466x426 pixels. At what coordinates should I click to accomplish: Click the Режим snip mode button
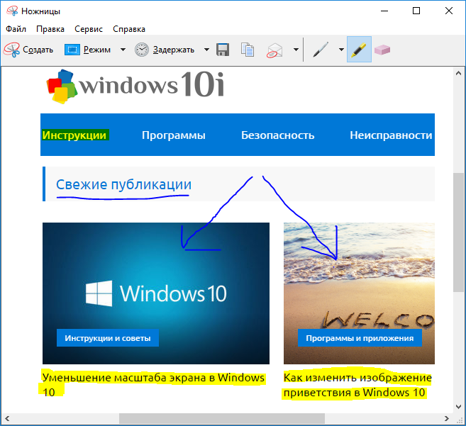click(88, 50)
